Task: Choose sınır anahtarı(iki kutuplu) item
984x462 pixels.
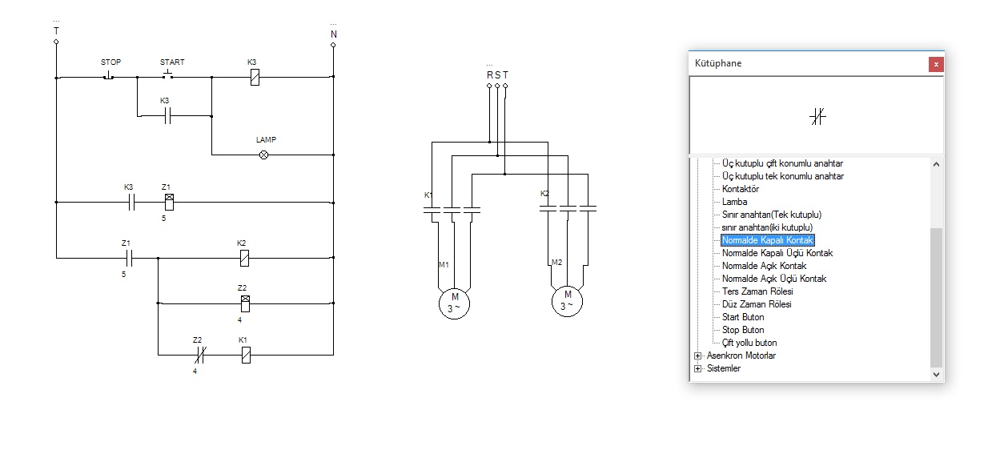Action: pos(767,227)
